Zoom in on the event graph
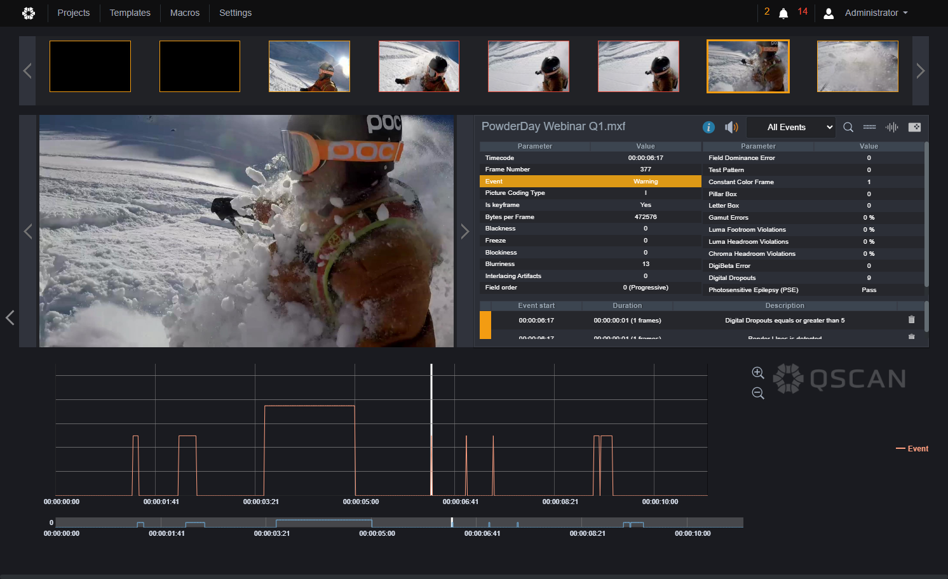 [x=758, y=373]
